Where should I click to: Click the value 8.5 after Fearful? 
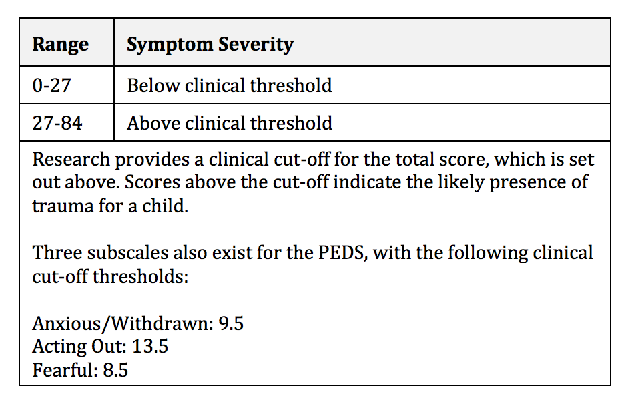tap(115, 370)
